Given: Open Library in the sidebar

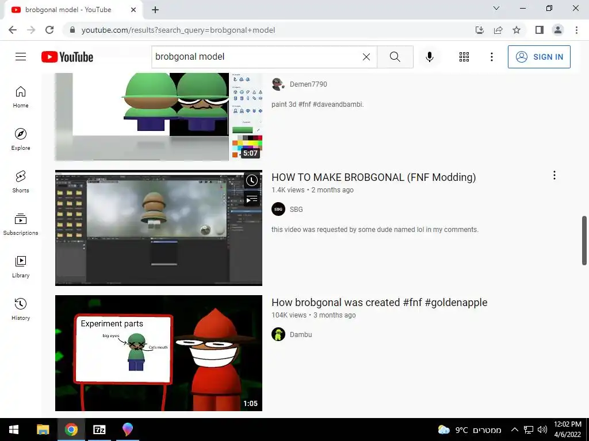Looking at the screenshot, I should [x=21, y=266].
